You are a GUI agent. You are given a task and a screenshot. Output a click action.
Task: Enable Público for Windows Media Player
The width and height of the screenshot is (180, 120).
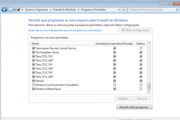[x=141, y=89]
